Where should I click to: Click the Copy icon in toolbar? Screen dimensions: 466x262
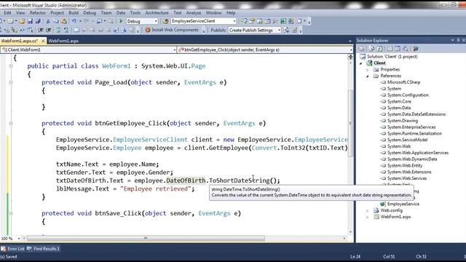tap(55, 21)
